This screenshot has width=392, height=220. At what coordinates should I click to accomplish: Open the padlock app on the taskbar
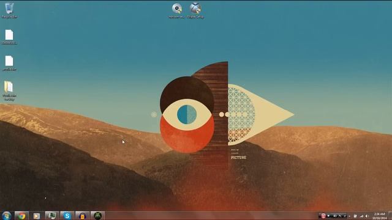tap(82, 216)
